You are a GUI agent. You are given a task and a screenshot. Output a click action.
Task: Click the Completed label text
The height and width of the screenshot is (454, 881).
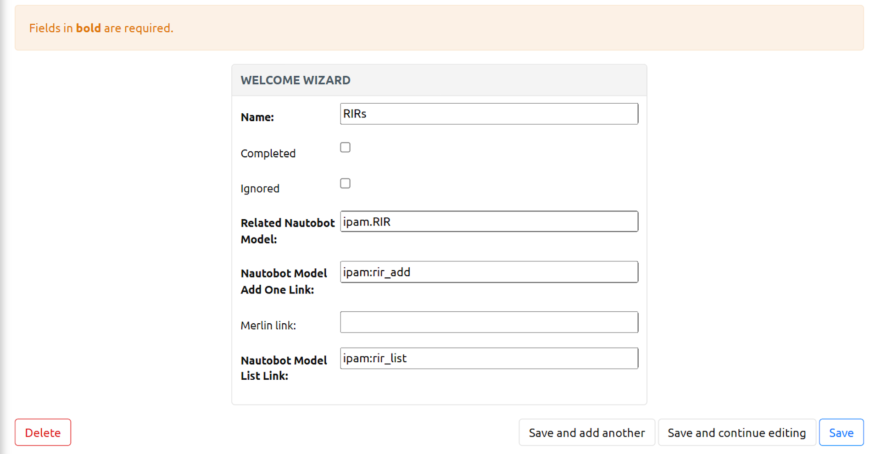268,153
